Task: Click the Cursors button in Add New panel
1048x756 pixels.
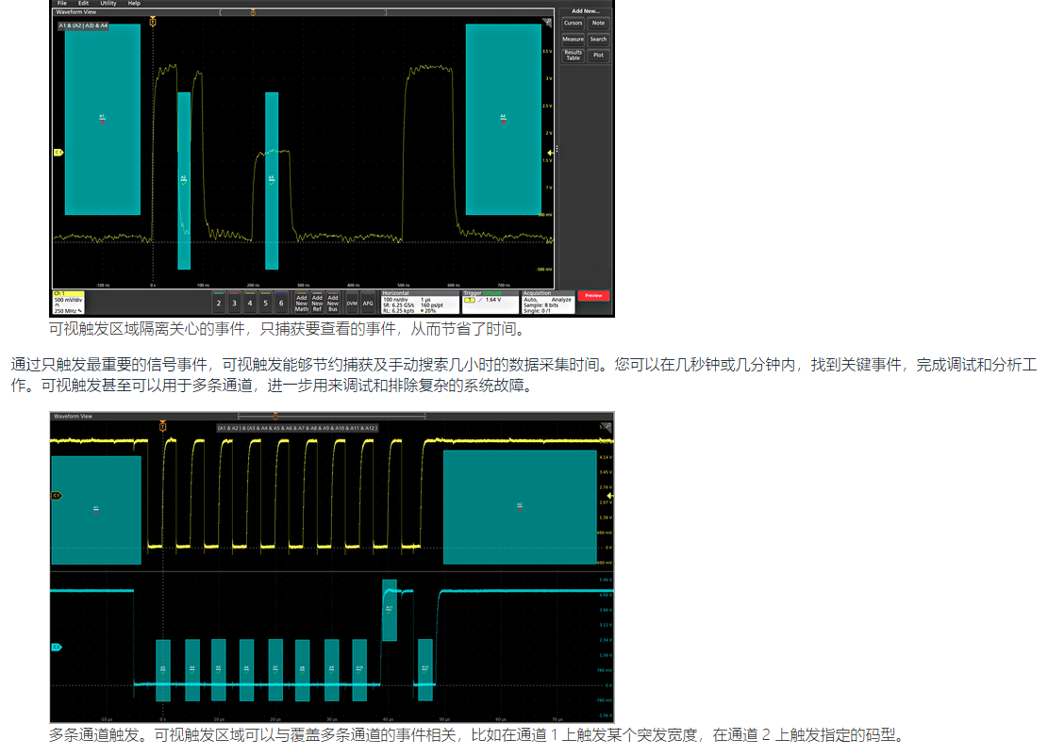Action: pos(573,23)
